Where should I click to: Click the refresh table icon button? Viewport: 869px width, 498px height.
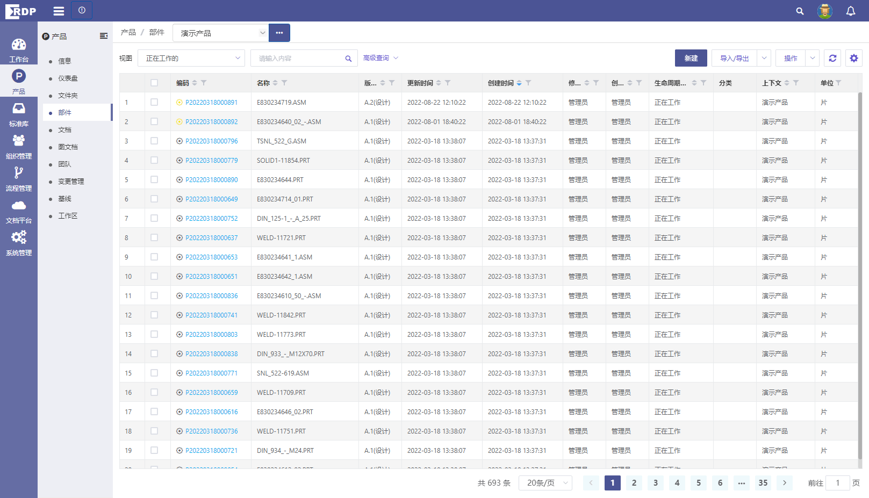(832, 58)
